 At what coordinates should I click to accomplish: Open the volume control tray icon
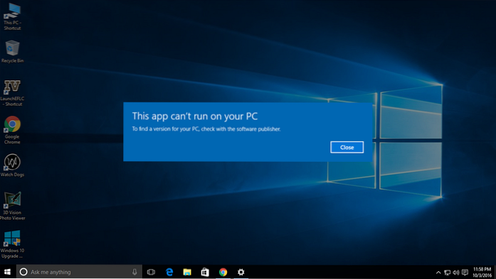click(456, 273)
